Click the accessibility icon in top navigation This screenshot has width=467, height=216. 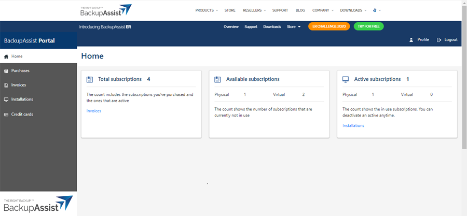click(375, 10)
